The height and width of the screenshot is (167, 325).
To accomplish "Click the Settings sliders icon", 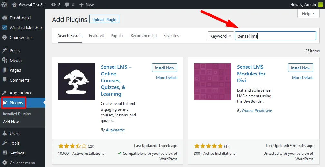I will [x=5, y=153].
